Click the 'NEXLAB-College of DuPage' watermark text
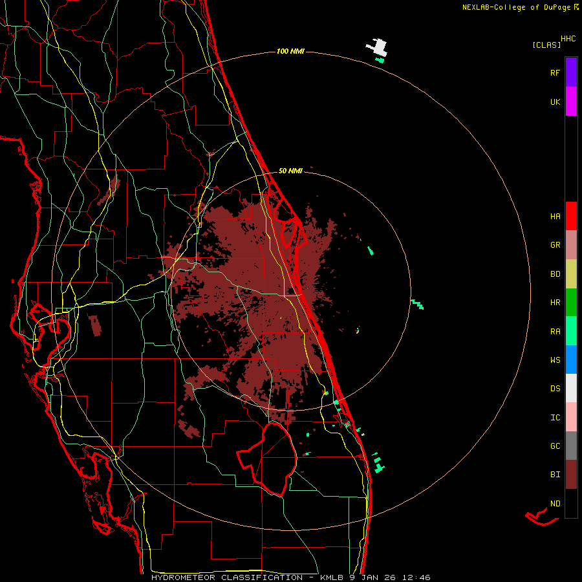582x582 pixels. click(x=517, y=7)
